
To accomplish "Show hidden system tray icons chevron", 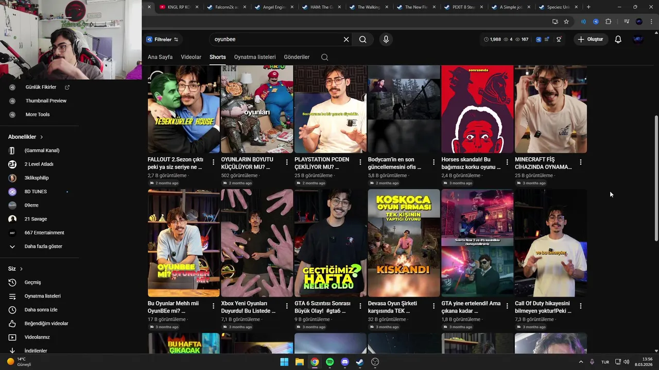I will point(581,362).
